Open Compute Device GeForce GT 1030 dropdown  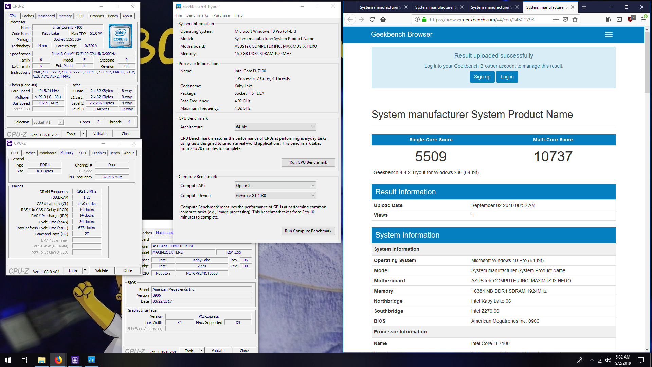click(275, 196)
